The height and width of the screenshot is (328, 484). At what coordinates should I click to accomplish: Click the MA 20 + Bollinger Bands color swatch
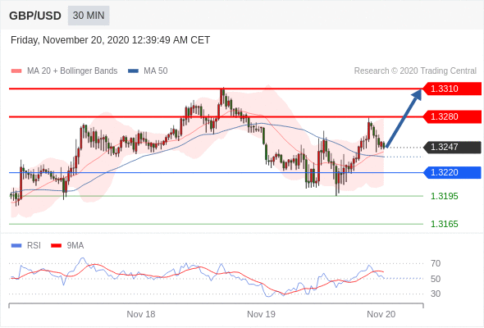pyautogui.click(x=16, y=71)
